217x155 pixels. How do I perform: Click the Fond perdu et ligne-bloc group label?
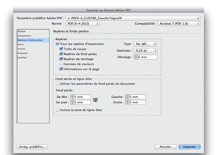coord(73,79)
